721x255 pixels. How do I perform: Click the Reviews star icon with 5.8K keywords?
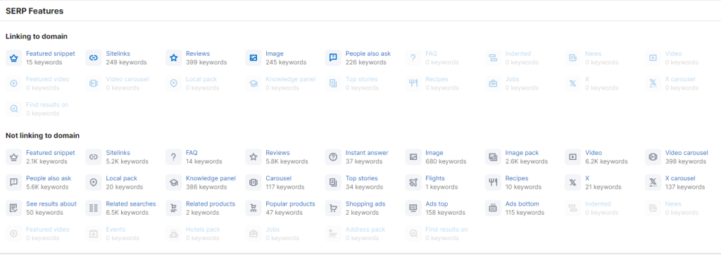click(x=253, y=157)
